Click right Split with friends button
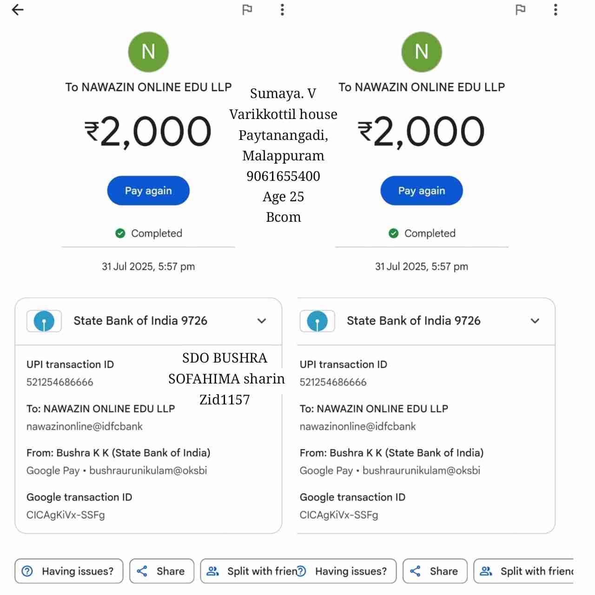The width and height of the screenshot is (595, 595). (524, 571)
